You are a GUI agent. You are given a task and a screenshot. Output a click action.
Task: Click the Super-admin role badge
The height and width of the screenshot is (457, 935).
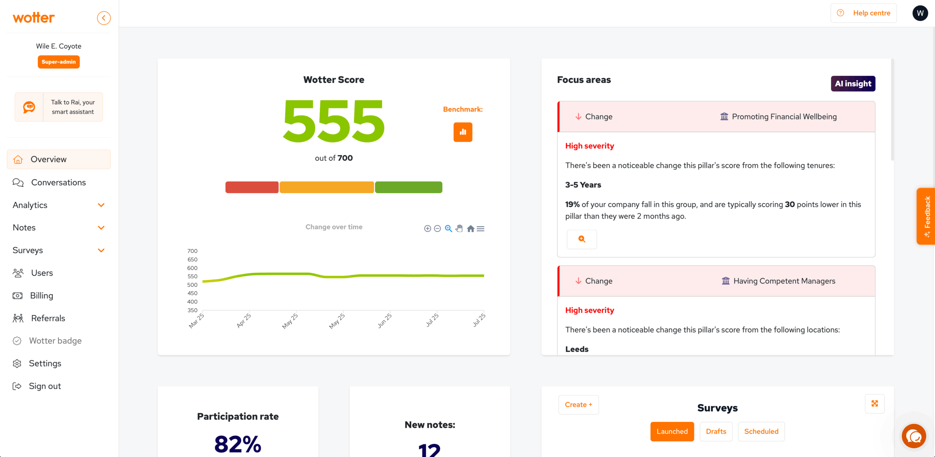point(59,62)
